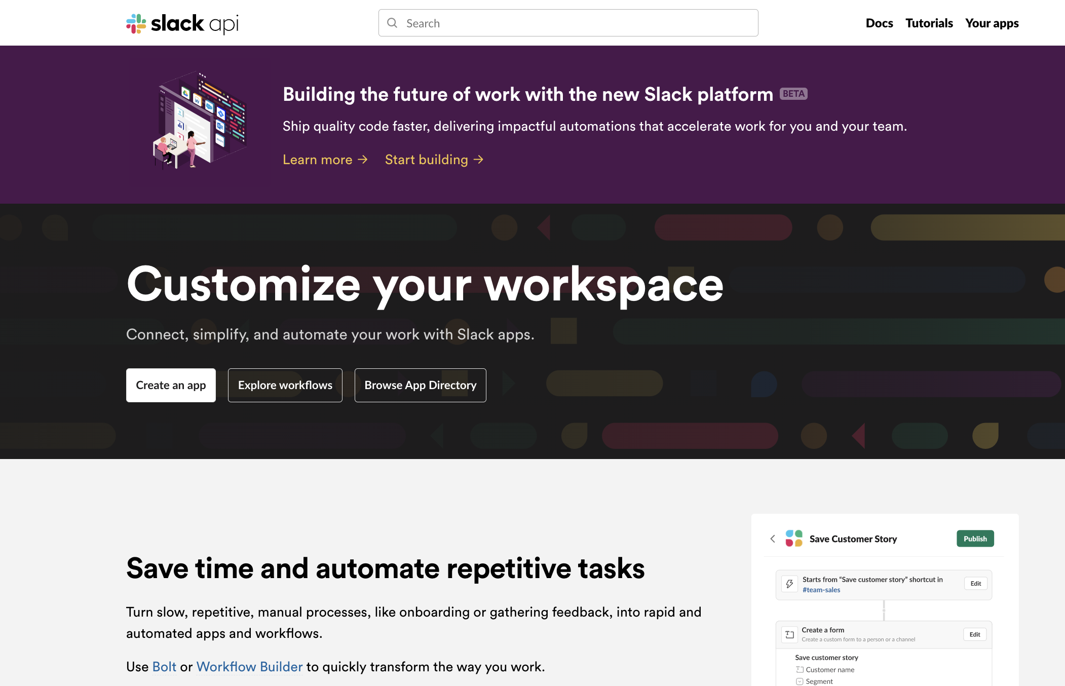
Task: Click the green Publish button
Action: [x=975, y=539]
